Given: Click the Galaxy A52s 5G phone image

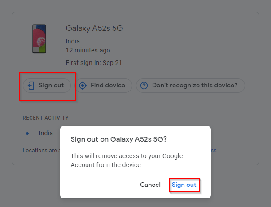Looking at the screenshot, I should (39, 39).
